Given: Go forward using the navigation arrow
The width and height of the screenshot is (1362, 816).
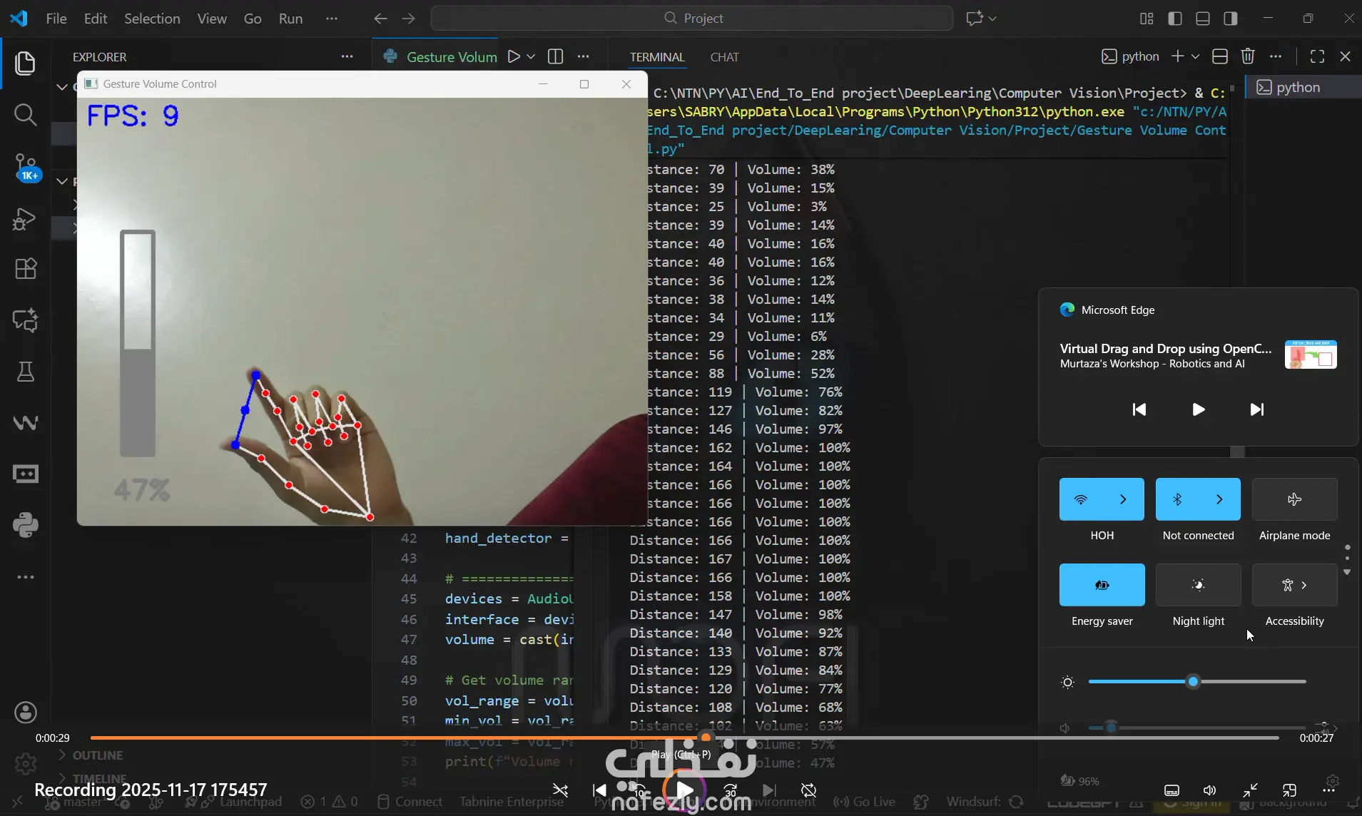Looking at the screenshot, I should (x=409, y=19).
